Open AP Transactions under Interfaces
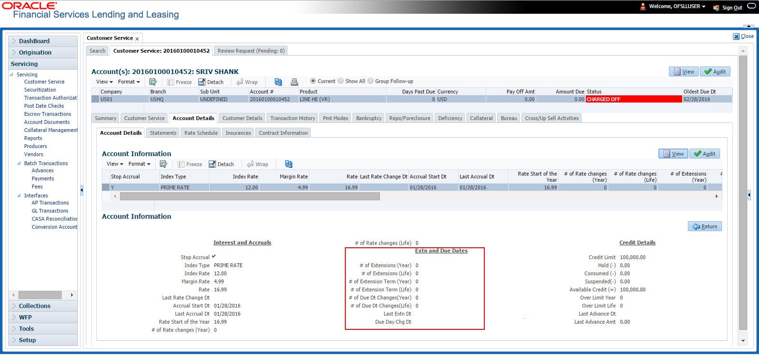Image resolution: width=759 pixels, height=355 pixels. point(50,203)
